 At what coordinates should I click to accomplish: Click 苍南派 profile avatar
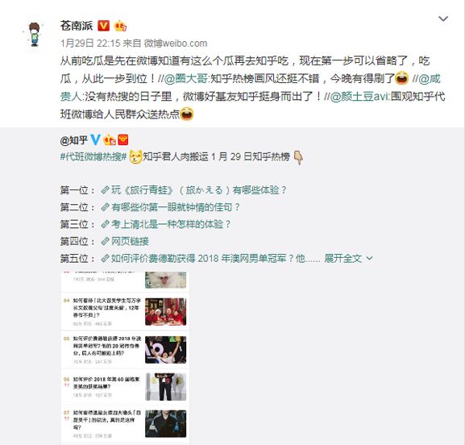pyautogui.click(x=34, y=35)
